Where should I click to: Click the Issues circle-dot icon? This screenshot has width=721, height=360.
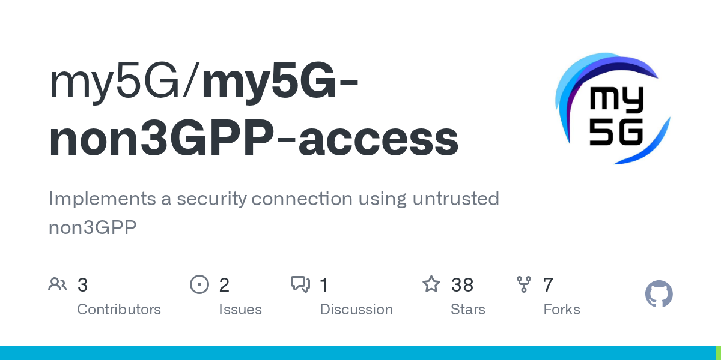coord(199,284)
